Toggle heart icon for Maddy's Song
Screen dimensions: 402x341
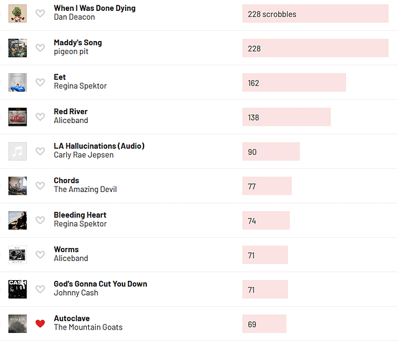coord(40,48)
